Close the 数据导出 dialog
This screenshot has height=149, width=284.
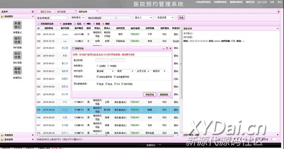170,48
